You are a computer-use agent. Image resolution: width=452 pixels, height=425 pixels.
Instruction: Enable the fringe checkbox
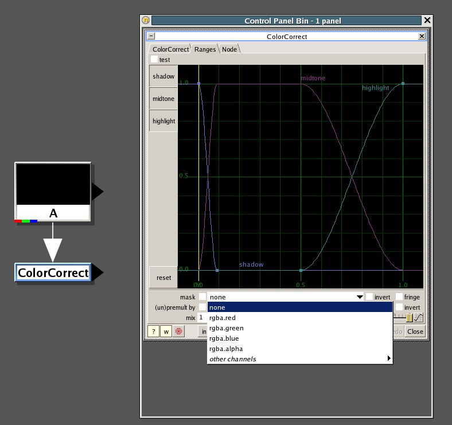coord(399,297)
